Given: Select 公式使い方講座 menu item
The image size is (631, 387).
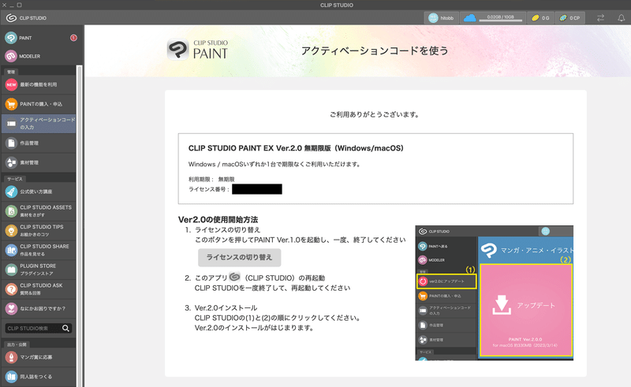Looking at the screenshot, I should pyautogui.click(x=39, y=192).
